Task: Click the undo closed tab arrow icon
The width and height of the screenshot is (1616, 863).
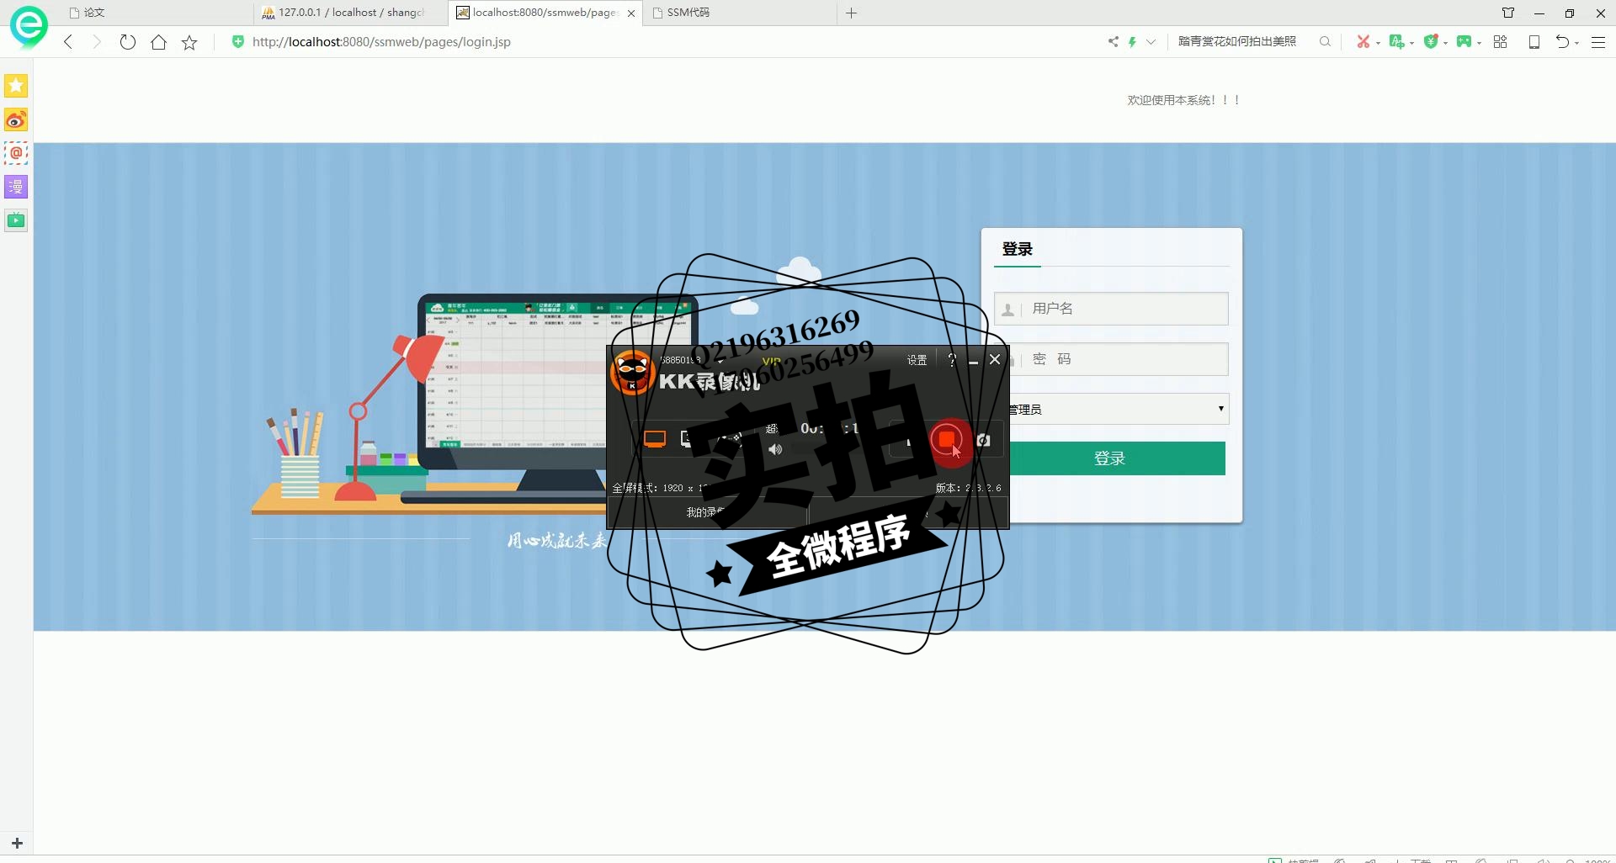Action: click(x=1562, y=41)
